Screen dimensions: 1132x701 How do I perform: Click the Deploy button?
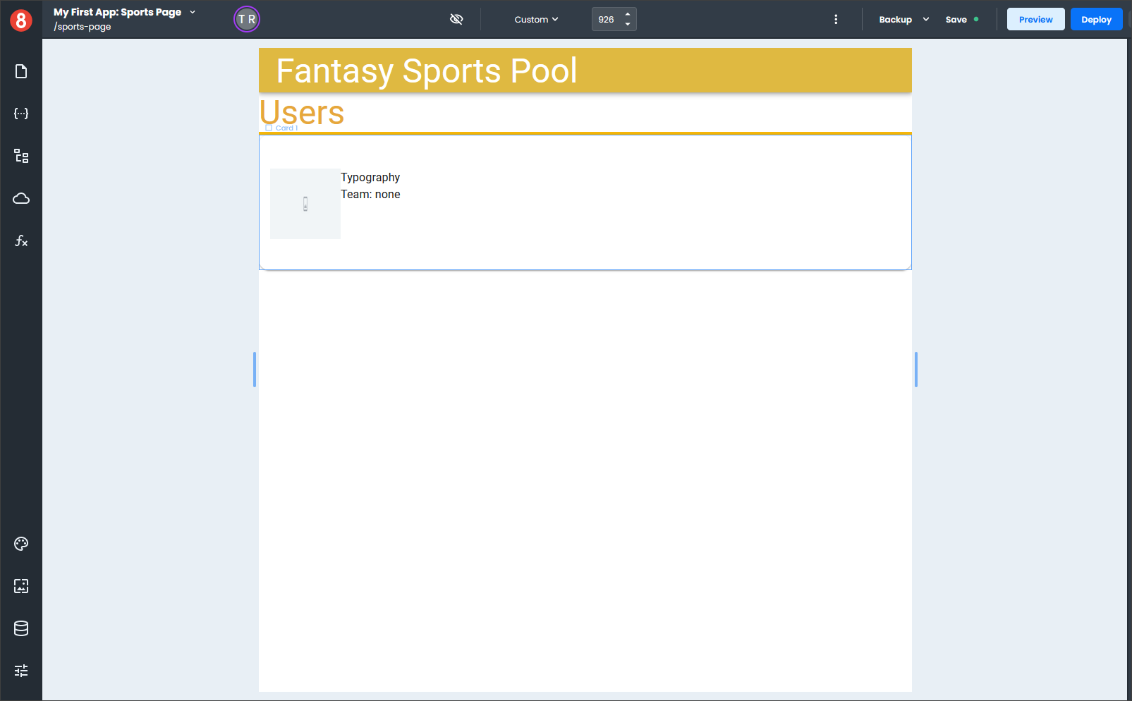1096,20
